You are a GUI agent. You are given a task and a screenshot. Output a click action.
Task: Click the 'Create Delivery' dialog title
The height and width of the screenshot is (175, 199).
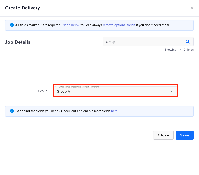22,8
